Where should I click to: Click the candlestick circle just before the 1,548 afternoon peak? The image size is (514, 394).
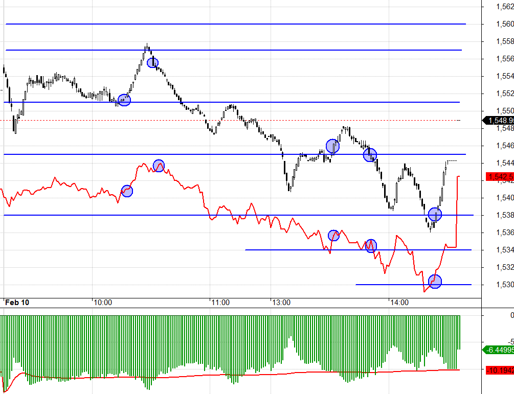click(332, 147)
